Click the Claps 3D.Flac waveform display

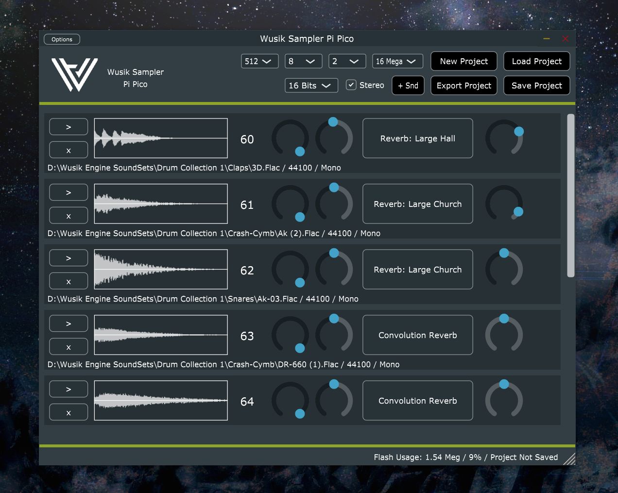click(x=161, y=138)
